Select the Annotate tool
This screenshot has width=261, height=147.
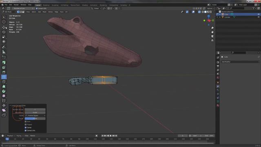coord(4,47)
